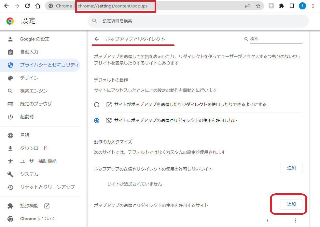
Task: Click 追加 for blocked popup sites
Action: 291,168
